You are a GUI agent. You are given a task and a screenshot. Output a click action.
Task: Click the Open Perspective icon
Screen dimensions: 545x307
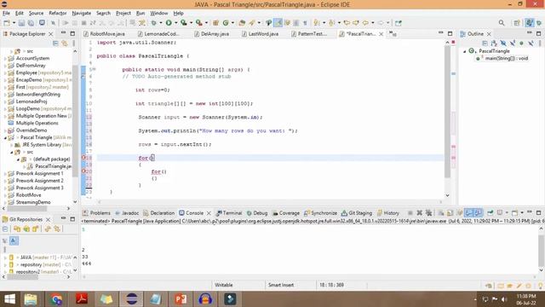point(517,23)
